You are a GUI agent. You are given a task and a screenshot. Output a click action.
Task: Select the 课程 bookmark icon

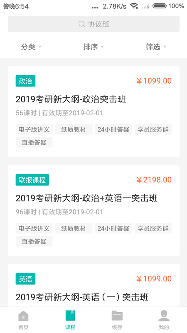pos(70,316)
